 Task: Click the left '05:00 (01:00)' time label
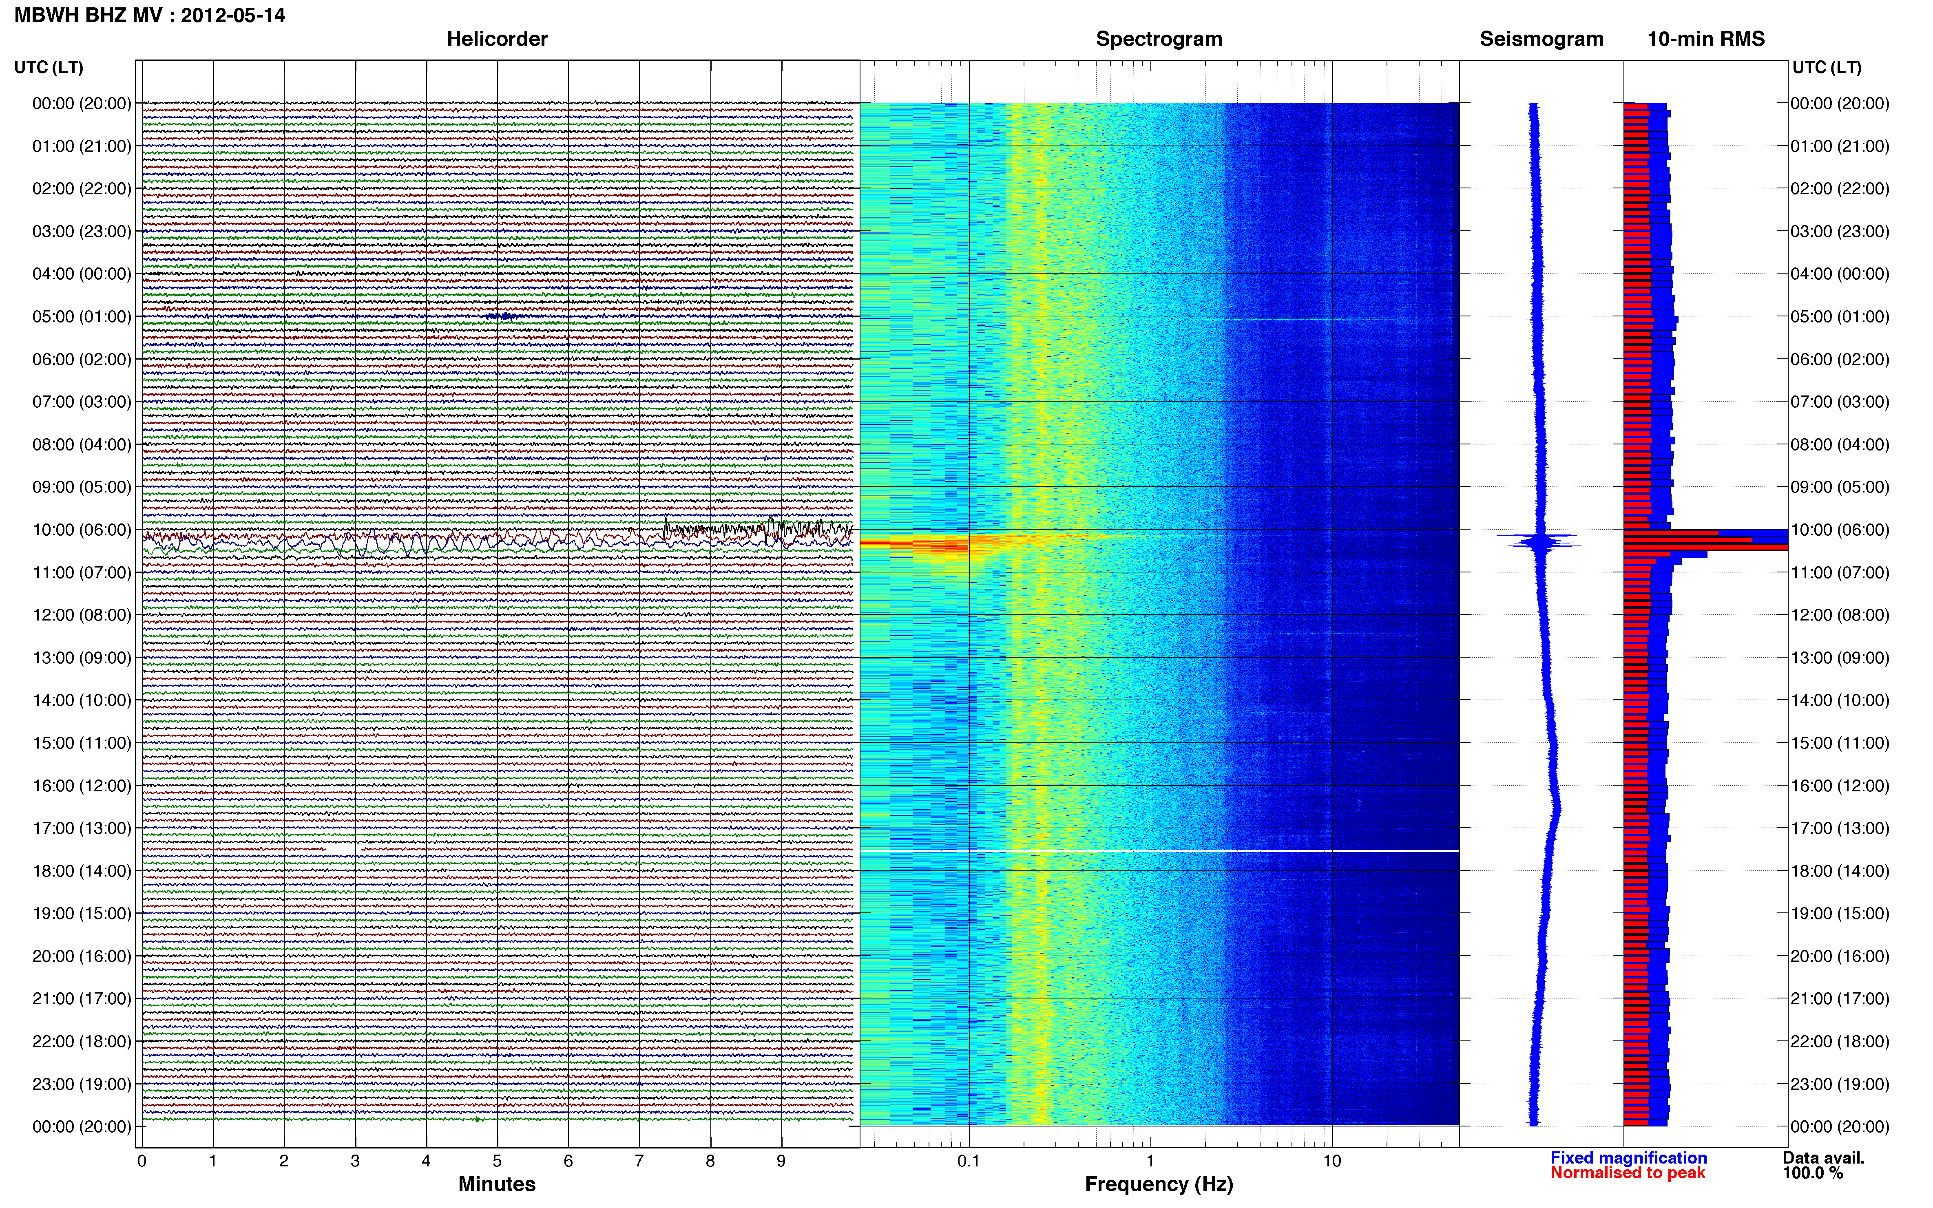(82, 316)
